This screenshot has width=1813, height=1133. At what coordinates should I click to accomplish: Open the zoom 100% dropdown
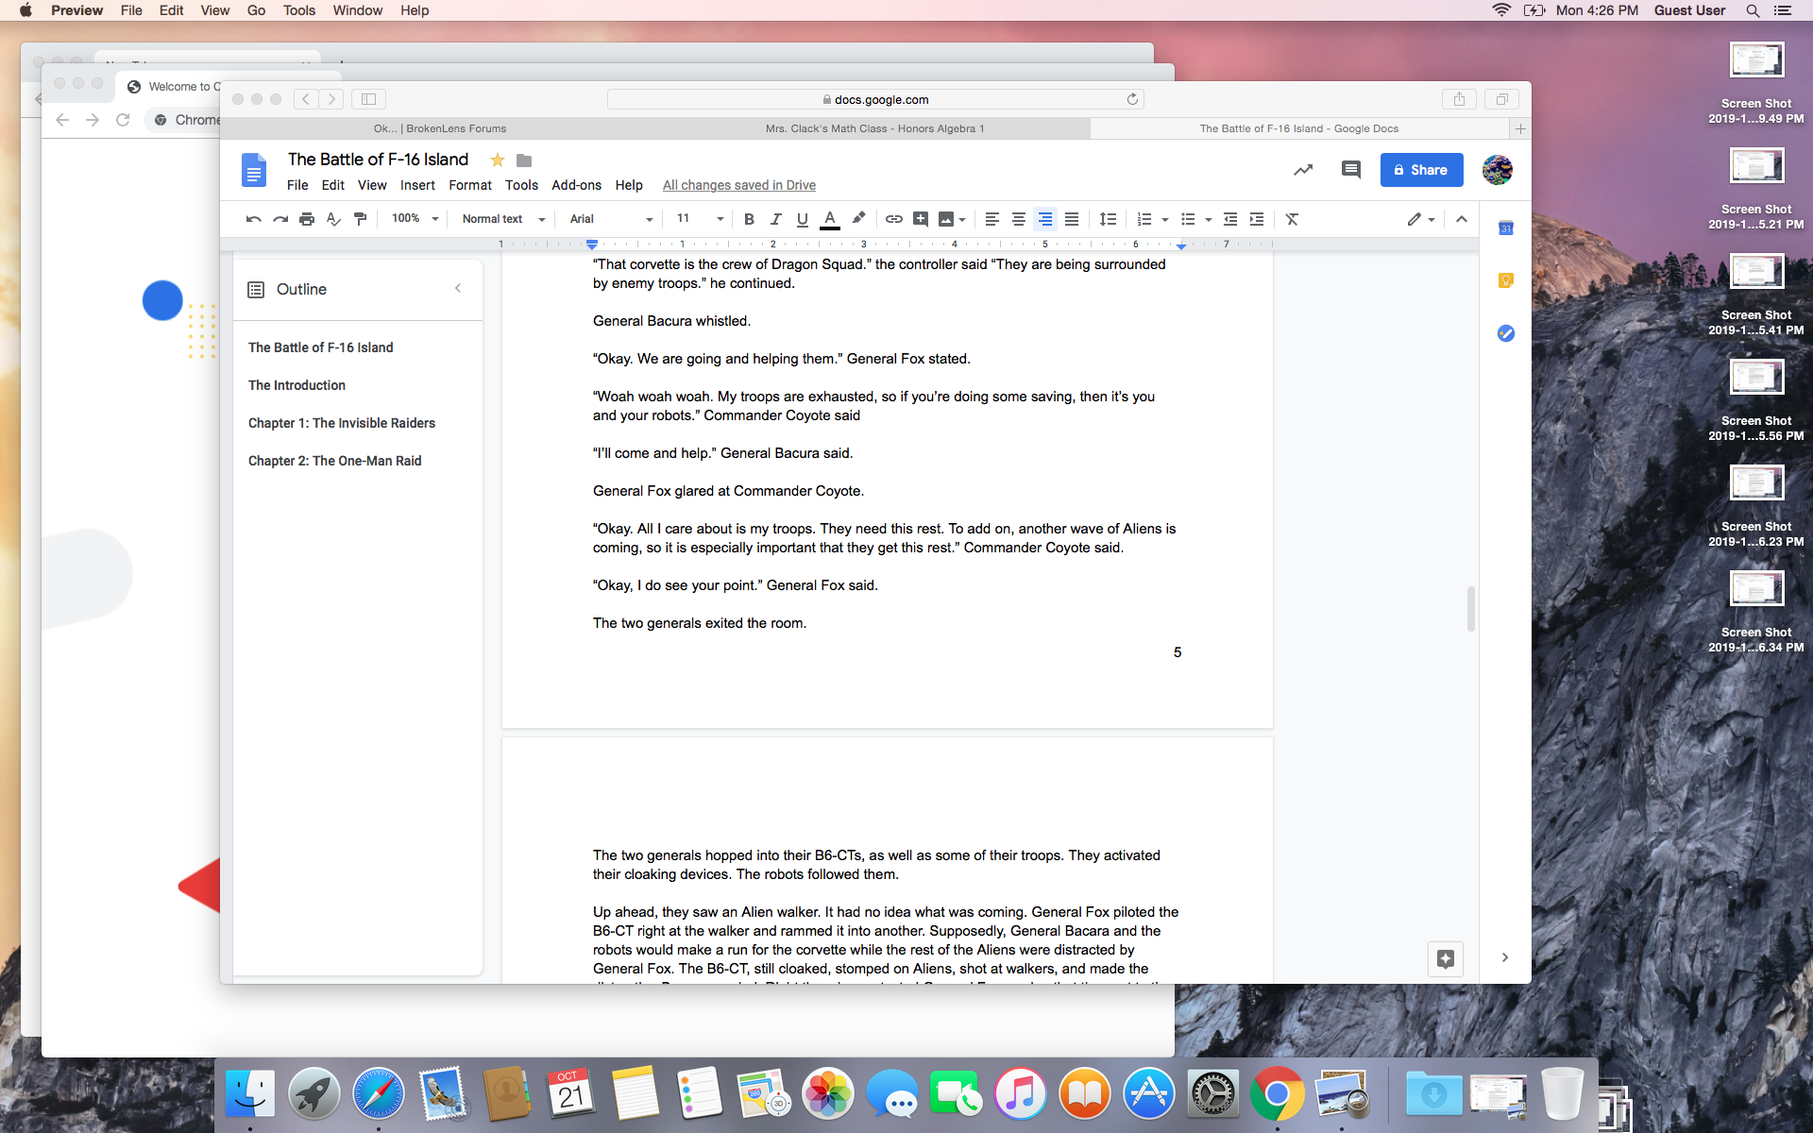pyautogui.click(x=415, y=219)
